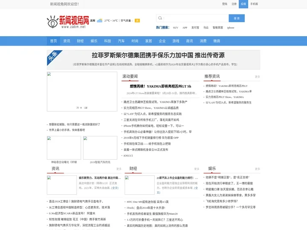
Task: Click 更多 beside 娱乐 section heading
Action: click(x=257, y=169)
